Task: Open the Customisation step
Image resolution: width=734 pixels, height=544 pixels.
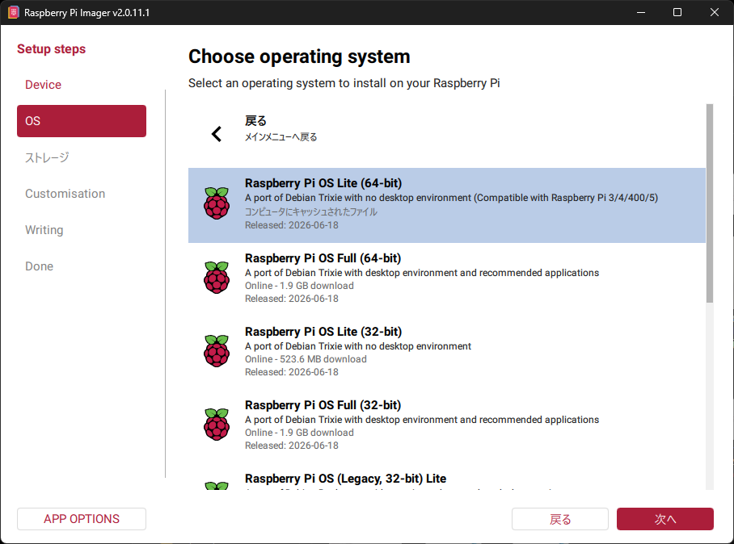Action: click(x=65, y=194)
